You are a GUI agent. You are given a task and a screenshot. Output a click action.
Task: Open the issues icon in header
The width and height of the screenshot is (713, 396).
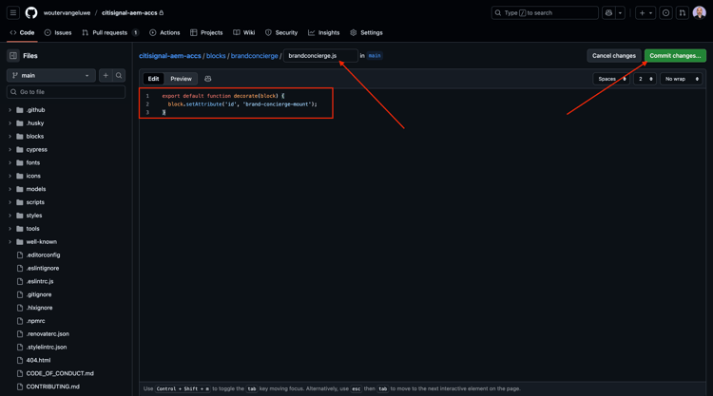pyautogui.click(x=665, y=12)
